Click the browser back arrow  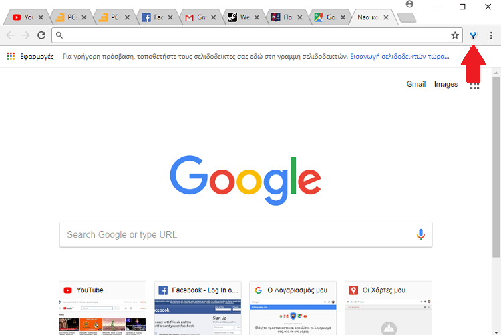(x=10, y=35)
